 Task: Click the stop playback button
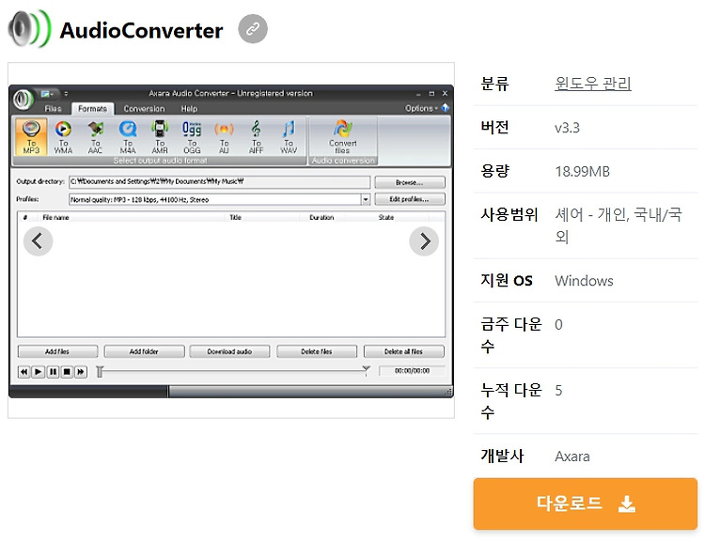(67, 372)
